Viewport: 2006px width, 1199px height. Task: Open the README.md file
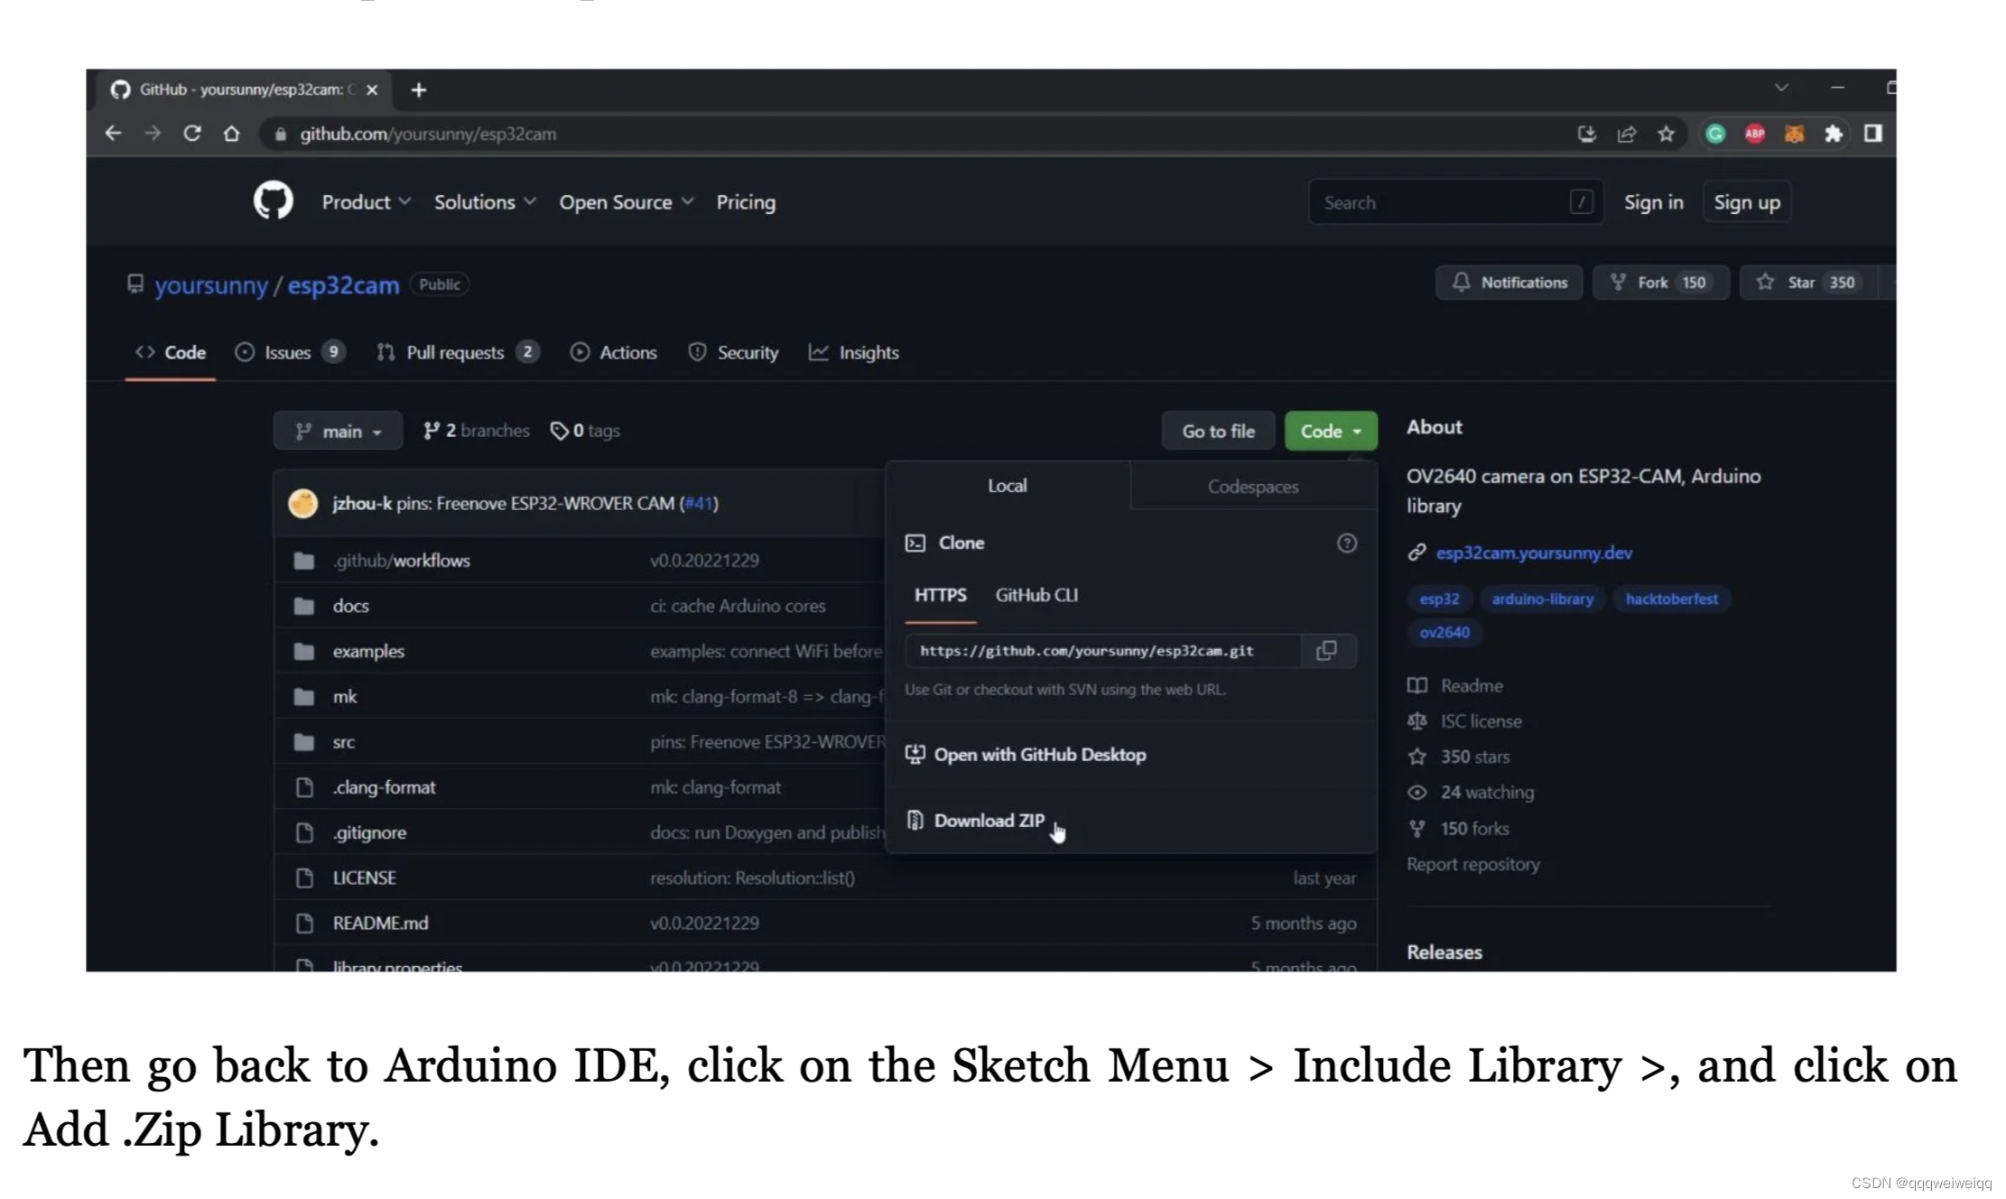[380, 923]
